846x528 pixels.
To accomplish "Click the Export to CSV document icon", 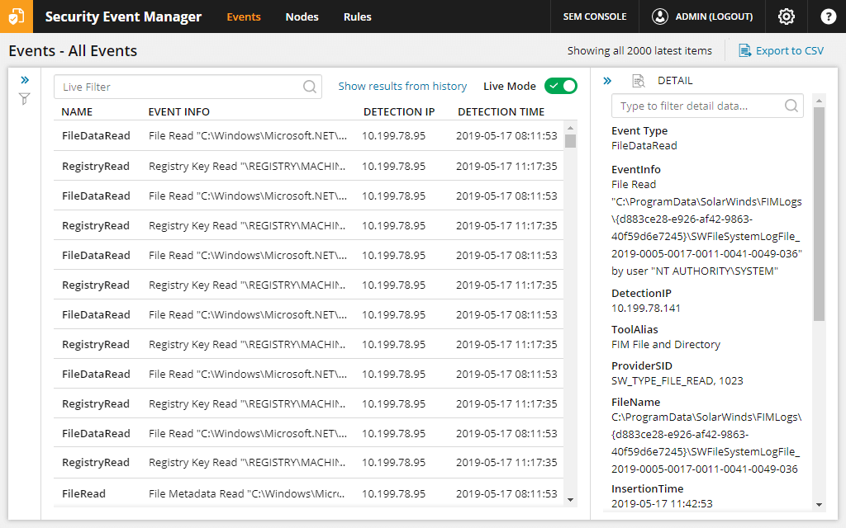I will [x=744, y=50].
